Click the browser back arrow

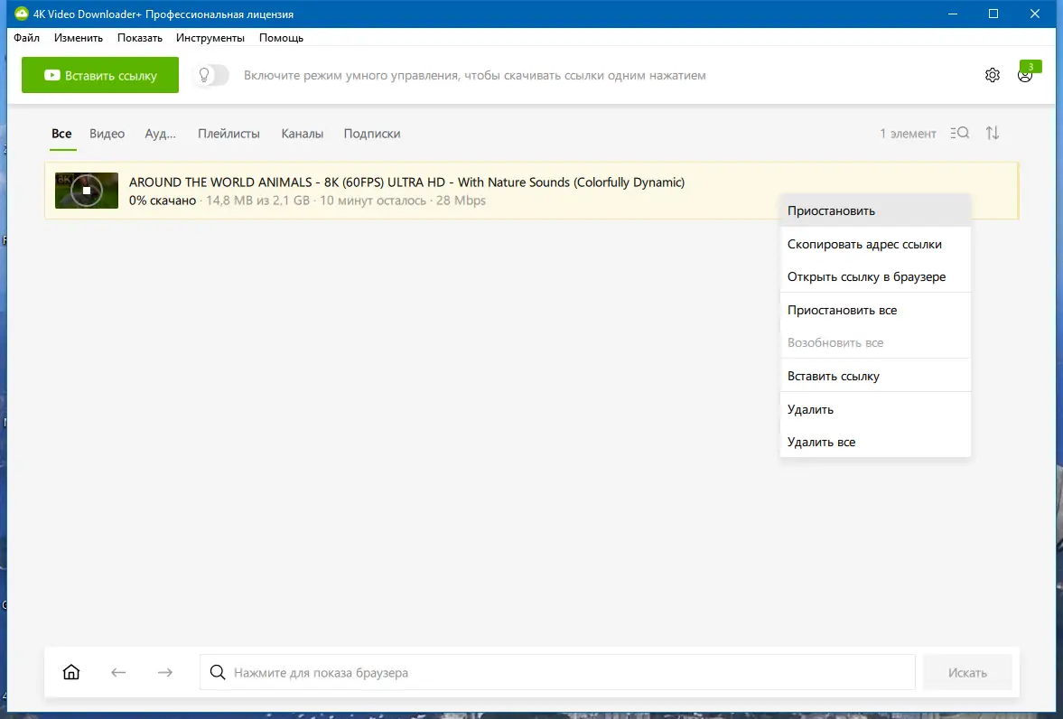118,672
